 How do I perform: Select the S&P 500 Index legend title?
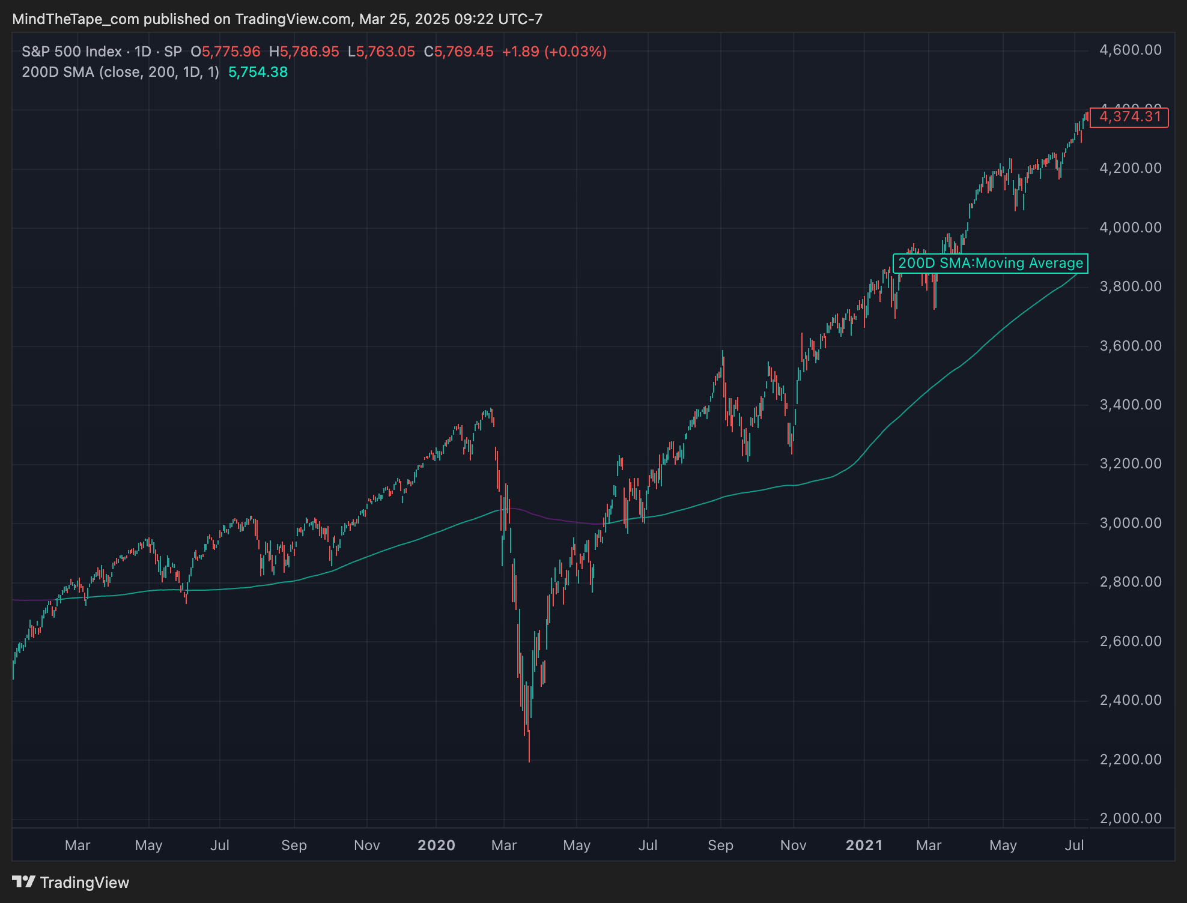(x=71, y=52)
